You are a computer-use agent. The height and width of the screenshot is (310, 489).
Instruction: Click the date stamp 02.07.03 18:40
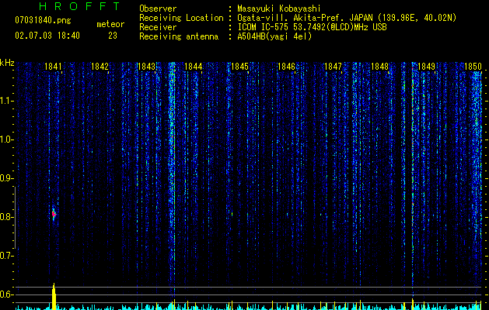[47, 36]
